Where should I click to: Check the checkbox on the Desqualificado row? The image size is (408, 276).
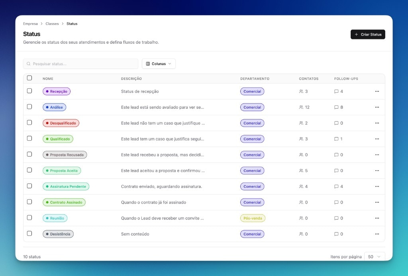(29, 122)
